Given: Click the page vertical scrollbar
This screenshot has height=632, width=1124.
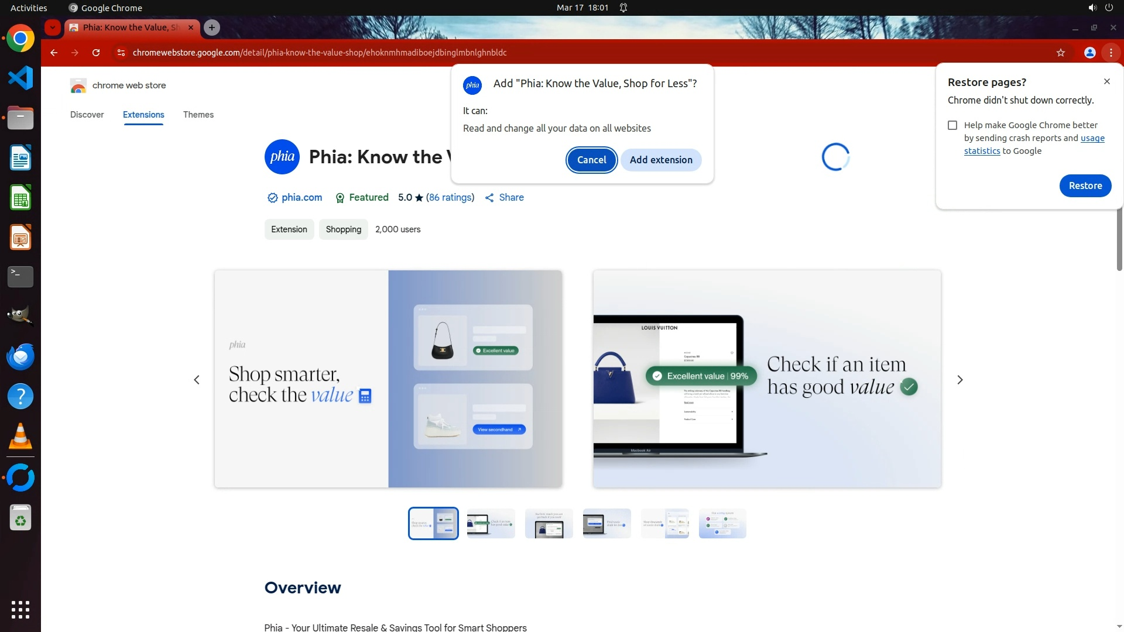Looking at the screenshot, I should 1119,240.
